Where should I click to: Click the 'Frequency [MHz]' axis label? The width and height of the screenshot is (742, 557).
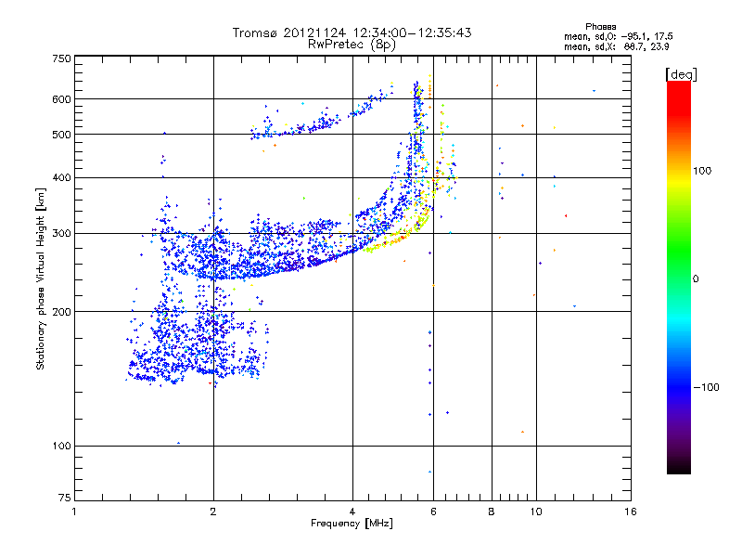pos(352,524)
